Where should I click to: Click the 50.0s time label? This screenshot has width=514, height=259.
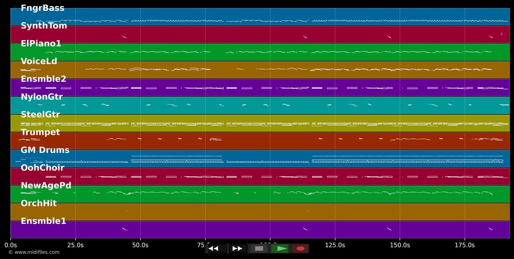pyautogui.click(x=140, y=245)
